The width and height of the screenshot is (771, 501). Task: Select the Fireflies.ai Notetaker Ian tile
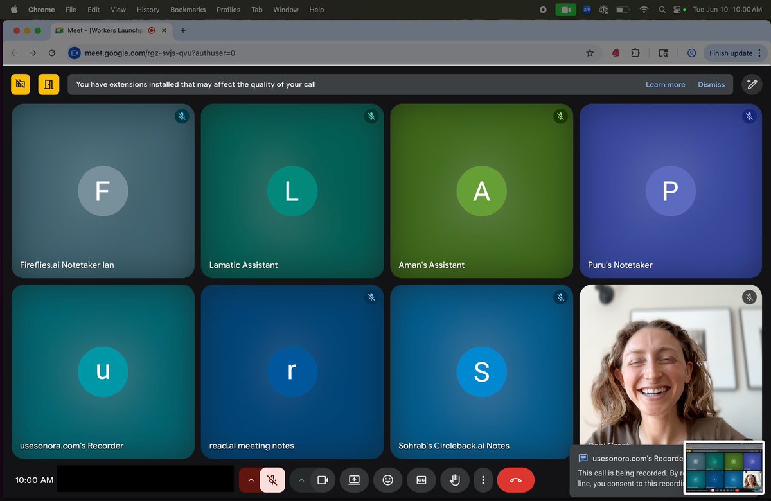tap(103, 191)
